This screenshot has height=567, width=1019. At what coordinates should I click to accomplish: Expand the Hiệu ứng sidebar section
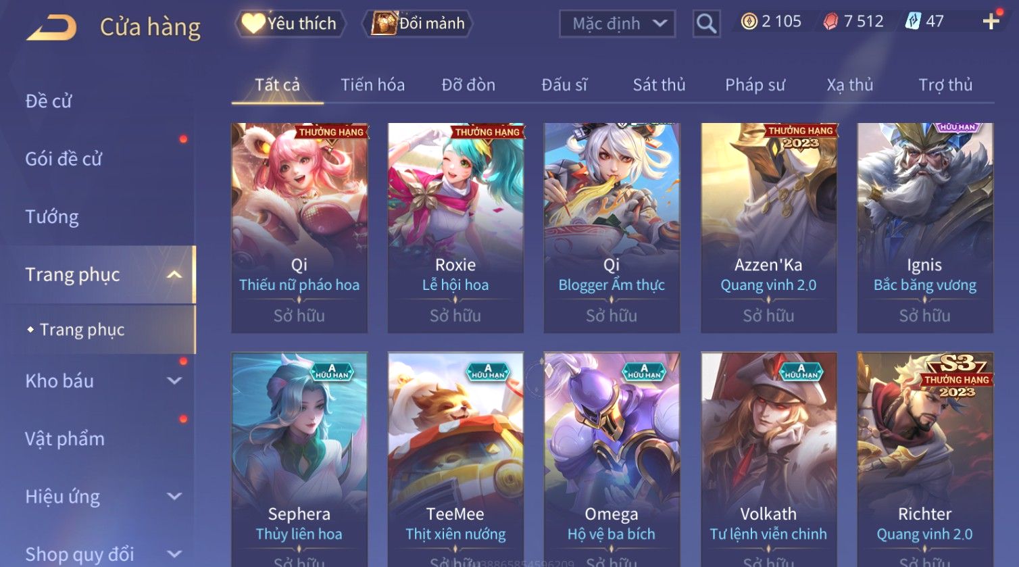coord(174,497)
